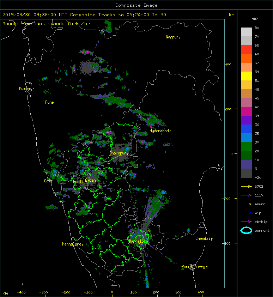Click the purple 111V arrow legend icon
Viewport: 273px width, 297px height.
coord(246,195)
